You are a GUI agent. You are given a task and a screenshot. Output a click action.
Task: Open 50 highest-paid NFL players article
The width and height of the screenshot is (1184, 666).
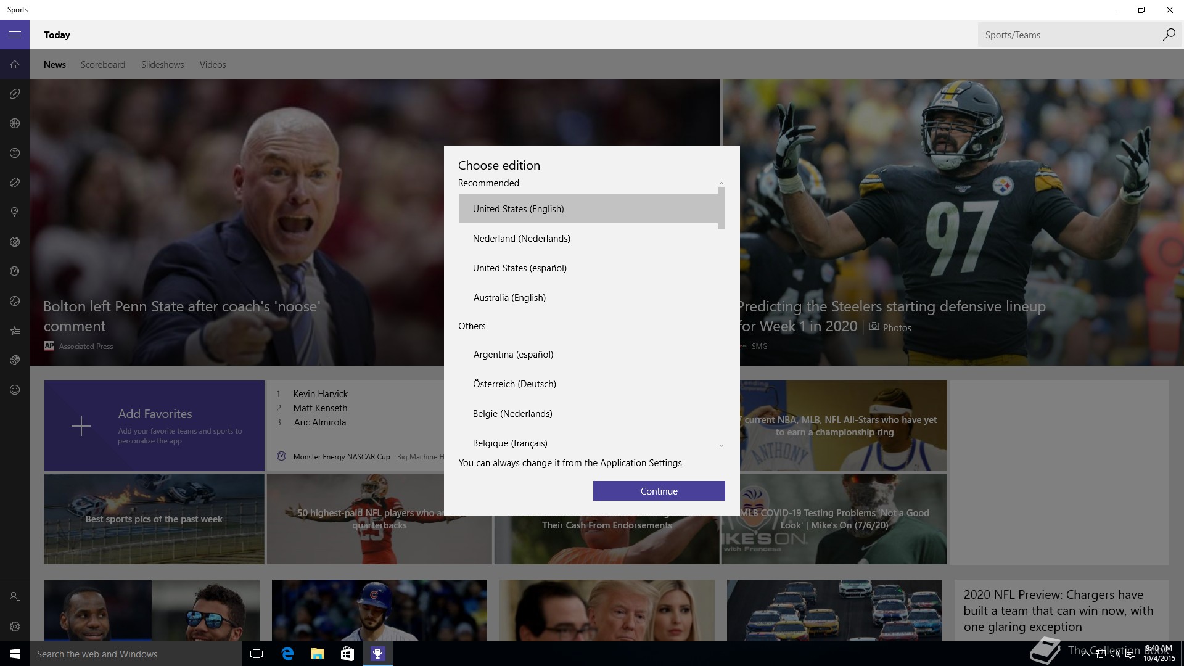coord(379,519)
